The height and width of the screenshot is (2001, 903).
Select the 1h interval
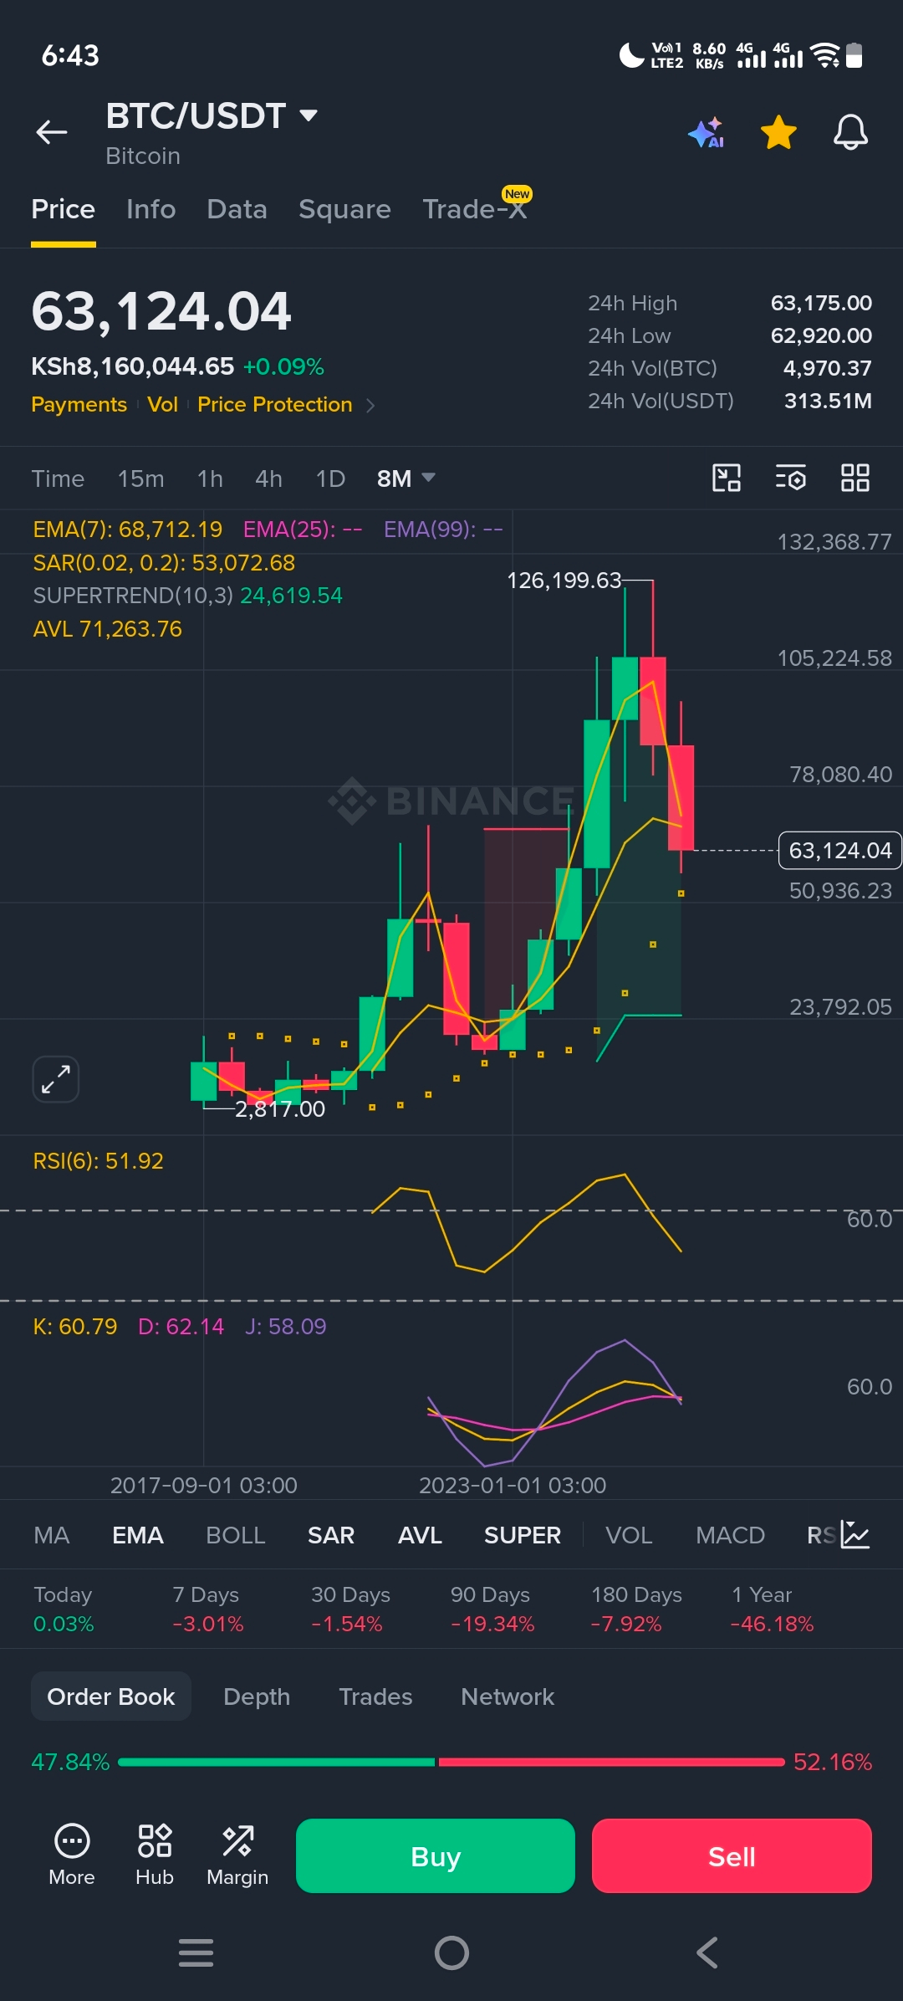coord(210,478)
